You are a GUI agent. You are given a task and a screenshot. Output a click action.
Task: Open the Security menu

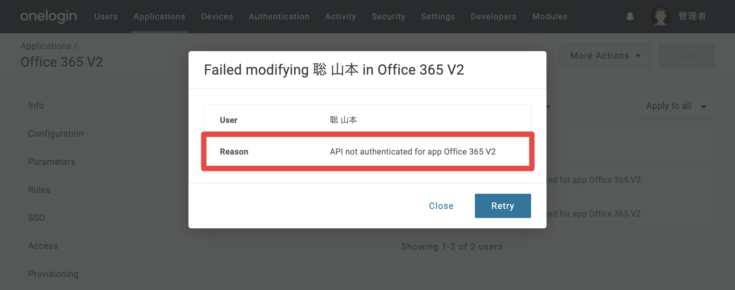388,17
